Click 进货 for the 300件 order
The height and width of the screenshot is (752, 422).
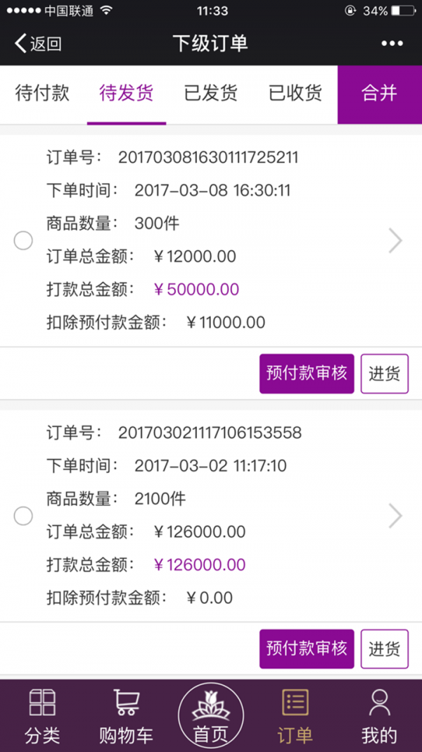(x=384, y=374)
